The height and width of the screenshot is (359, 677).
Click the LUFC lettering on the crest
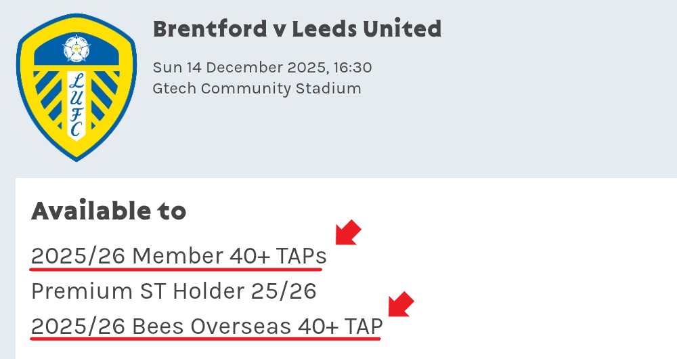(76, 105)
